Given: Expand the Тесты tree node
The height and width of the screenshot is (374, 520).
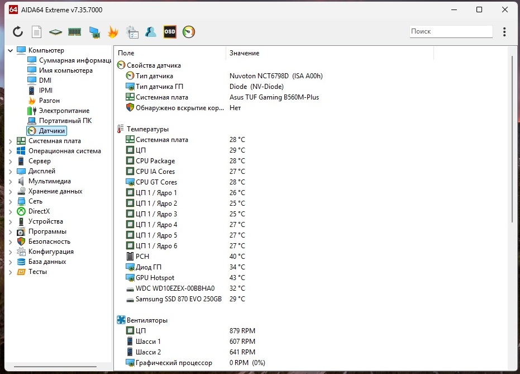Looking at the screenshot, I should [10, 272].
